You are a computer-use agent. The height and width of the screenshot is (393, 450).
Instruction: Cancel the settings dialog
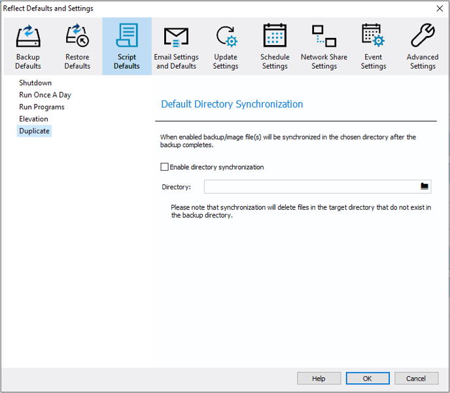[416, 379]
